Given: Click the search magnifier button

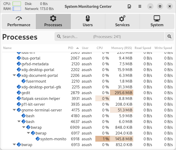Looking at the screenshot, I should pyautogui.click(x=169, y=37).
